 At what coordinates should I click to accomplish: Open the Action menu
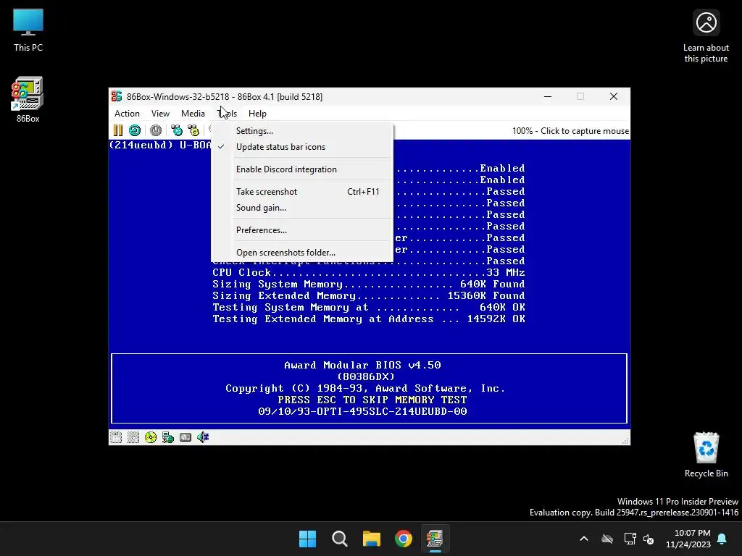127,114
